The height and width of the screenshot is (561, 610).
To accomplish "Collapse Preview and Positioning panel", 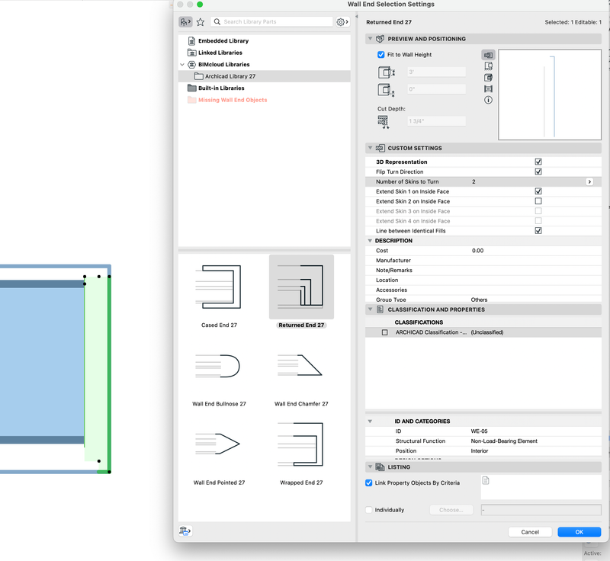I will pos(371,39).
